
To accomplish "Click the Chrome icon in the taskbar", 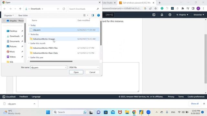I will tap(134, 112).
